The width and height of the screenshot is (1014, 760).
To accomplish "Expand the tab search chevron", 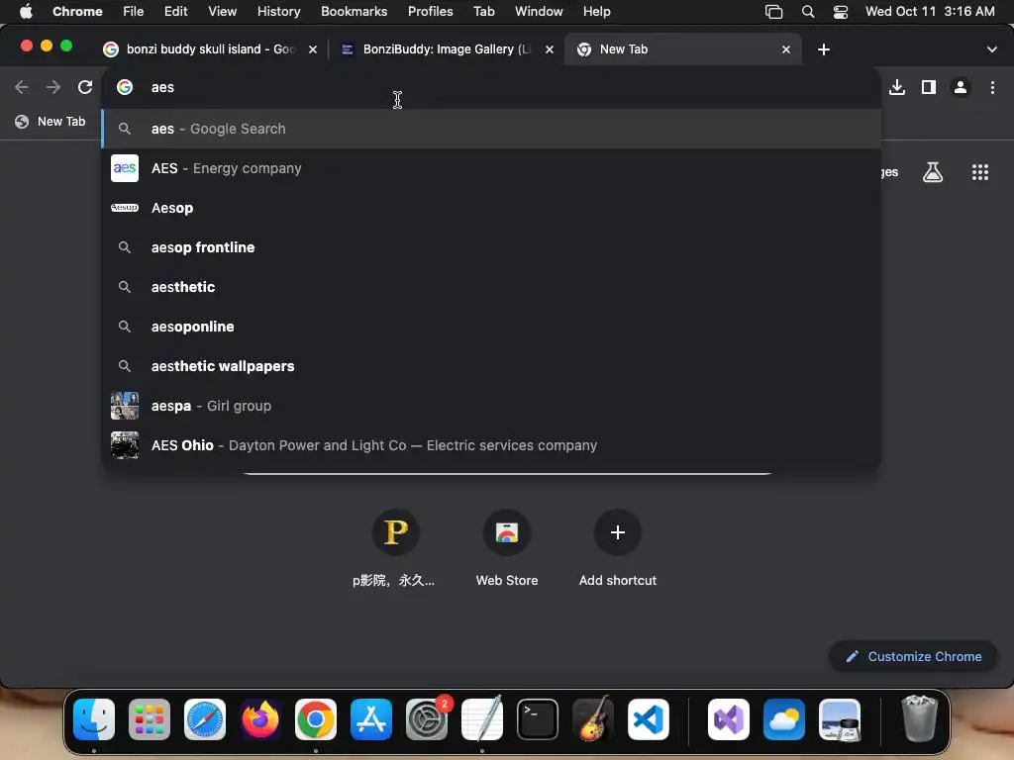I will [x=991, y=49].
